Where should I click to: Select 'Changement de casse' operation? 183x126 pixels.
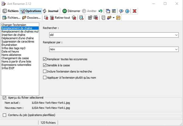pyautogui.click(x=20, y=58)
